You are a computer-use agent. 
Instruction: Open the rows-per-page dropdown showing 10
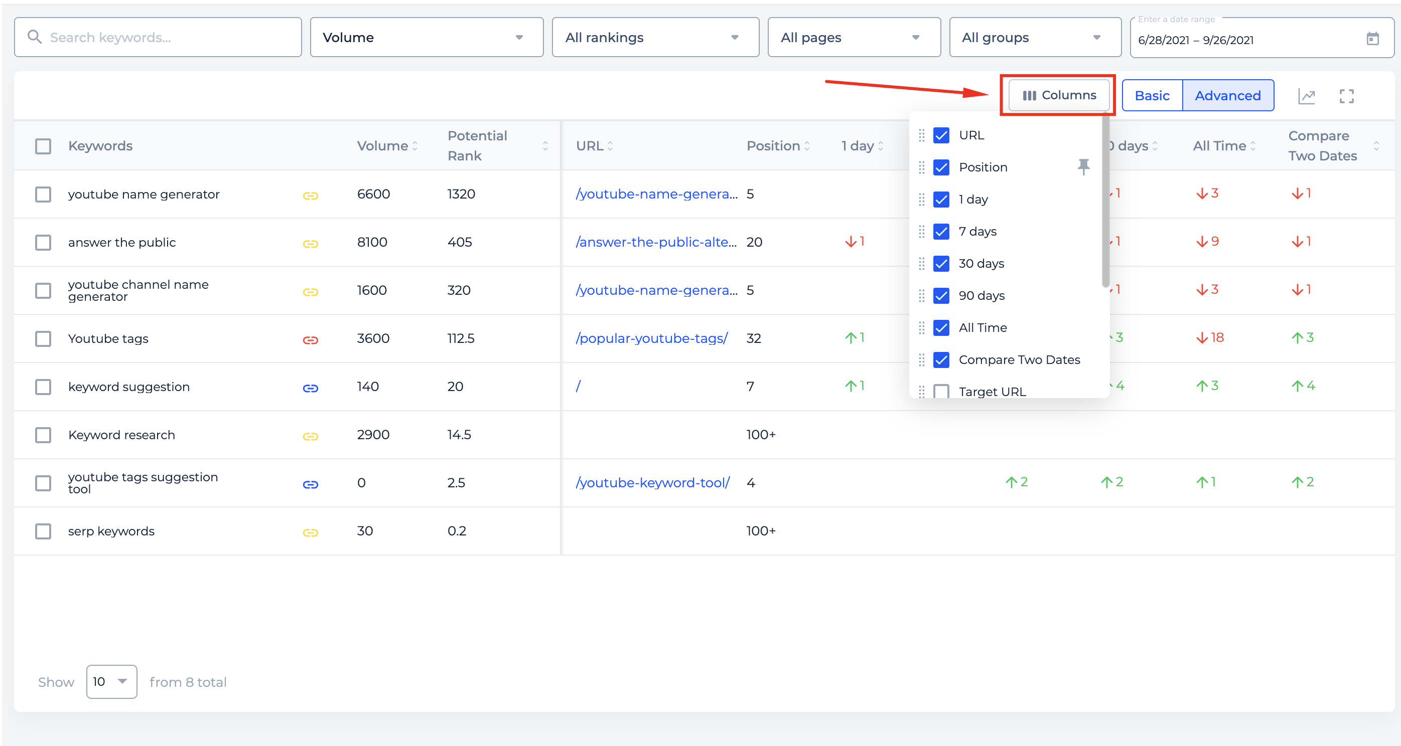click(111, 681)
